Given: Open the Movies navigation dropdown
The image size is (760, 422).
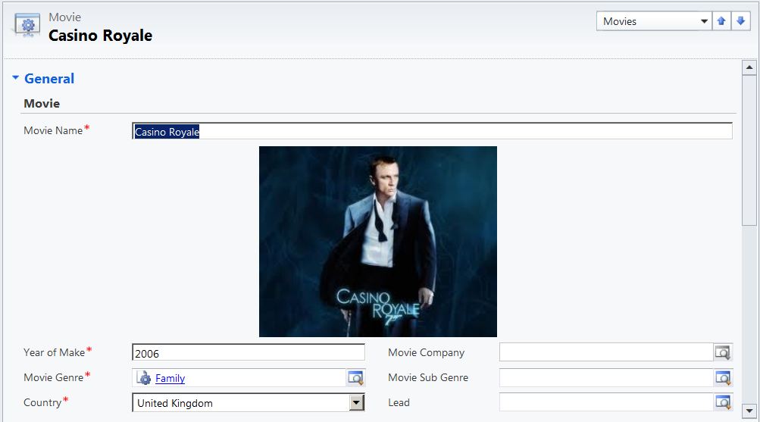Looking at the screenshot, I should [654, 21].
